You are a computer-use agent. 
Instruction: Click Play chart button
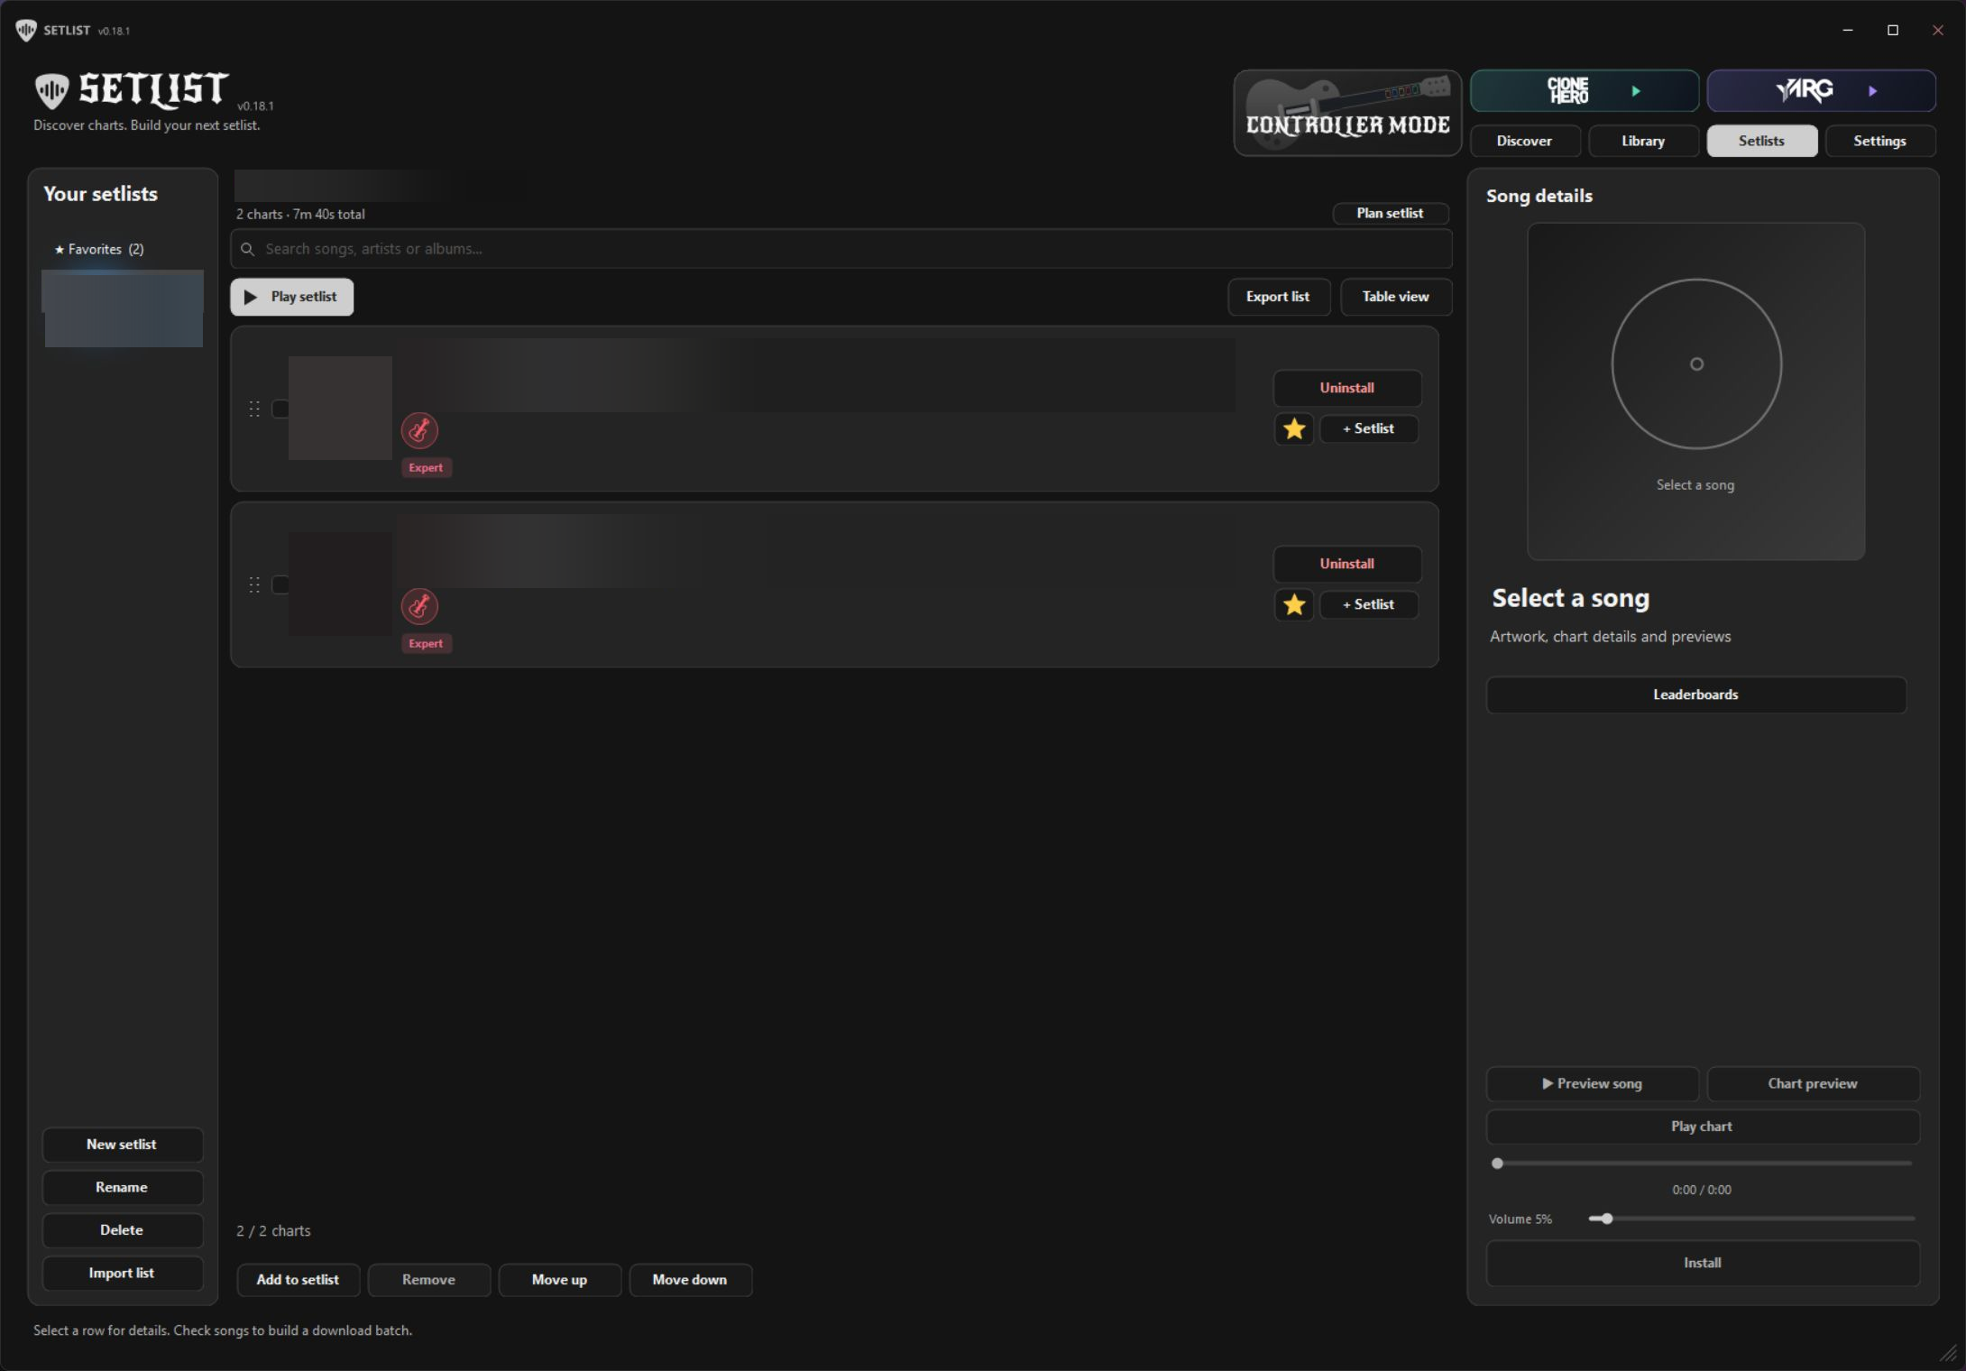coord(1702,1127)
